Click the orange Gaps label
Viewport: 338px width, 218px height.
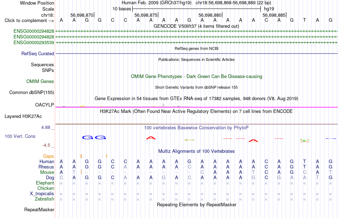48,156
